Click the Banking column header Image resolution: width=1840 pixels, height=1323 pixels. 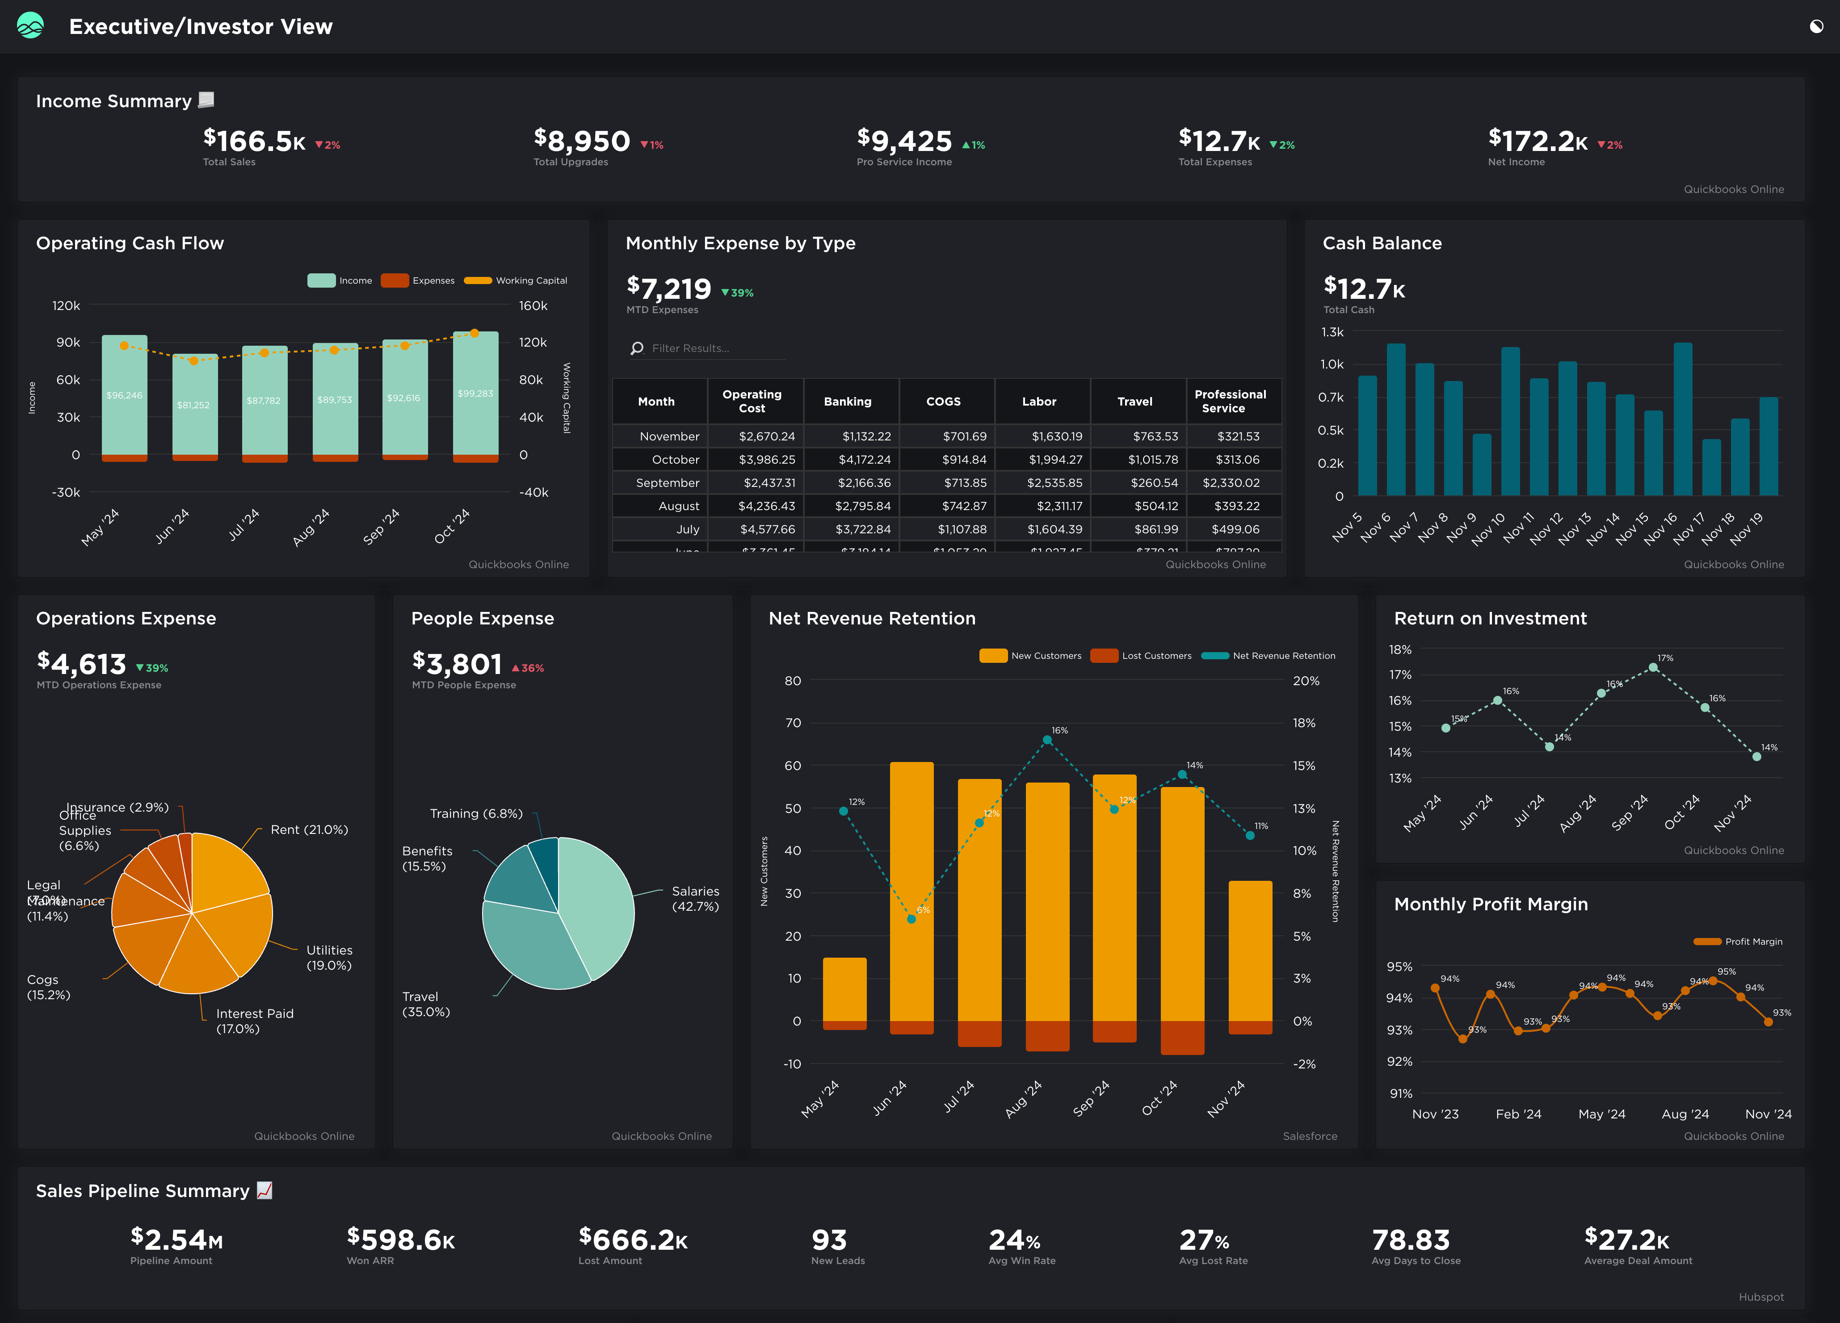tap(848, 401)
